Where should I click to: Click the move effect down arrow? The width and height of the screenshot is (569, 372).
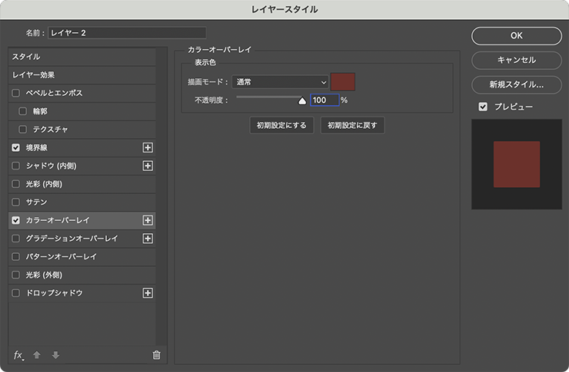(55, 355)
